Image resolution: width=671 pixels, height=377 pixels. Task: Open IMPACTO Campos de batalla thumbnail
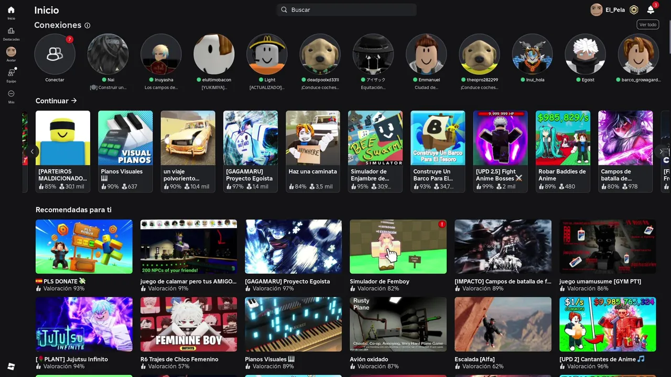coord(503,247)
